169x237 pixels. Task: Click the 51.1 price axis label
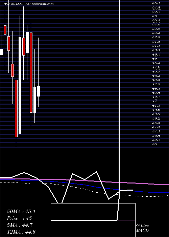pos(156,46)
